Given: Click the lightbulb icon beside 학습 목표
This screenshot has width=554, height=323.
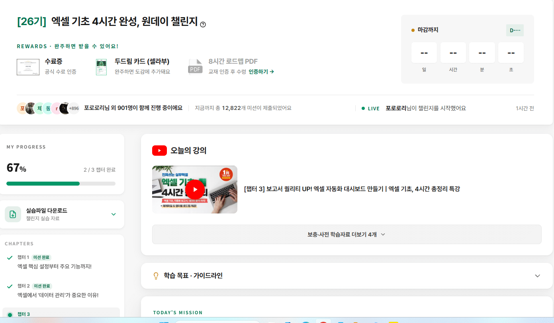Looking at the screenshot, I should 156,276.
